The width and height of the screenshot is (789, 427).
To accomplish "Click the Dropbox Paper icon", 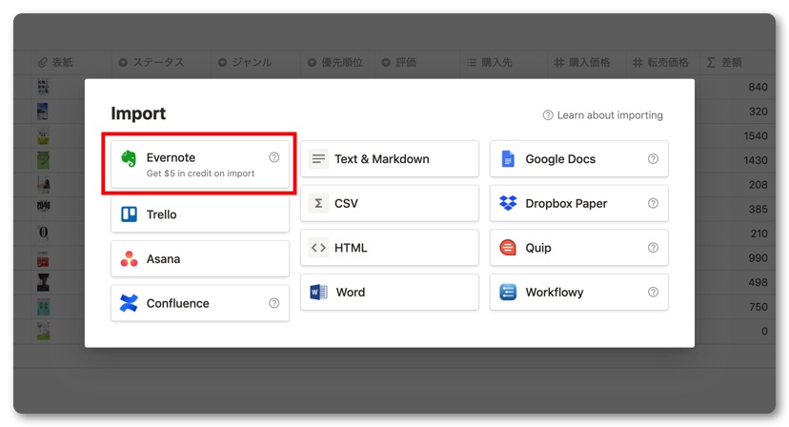I will point(508,203).
